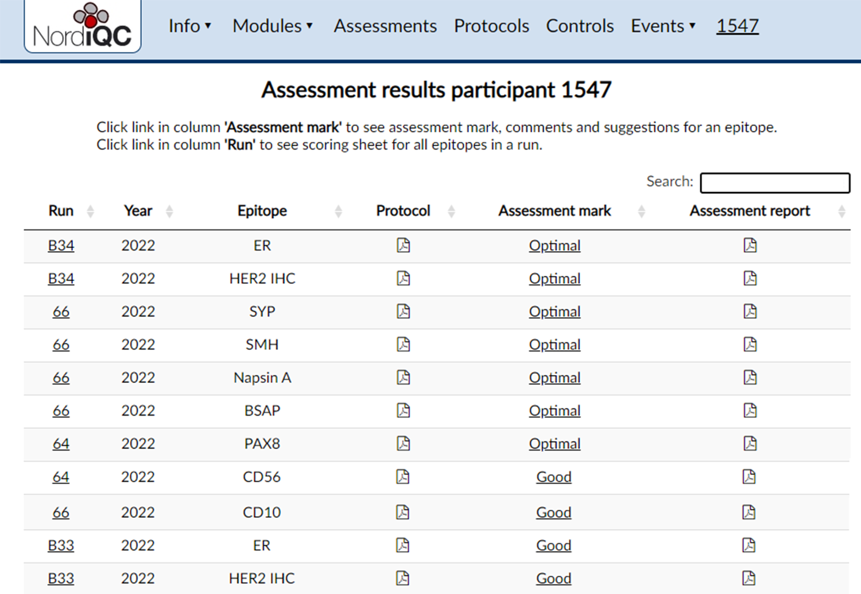
Task: Open assessment report PDF for Napsin A
Action: [750, 377]
